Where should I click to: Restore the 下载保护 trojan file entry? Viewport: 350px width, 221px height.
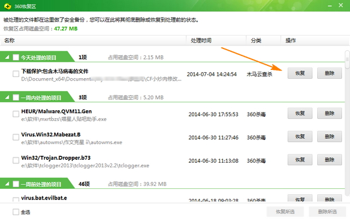point(300,73)
